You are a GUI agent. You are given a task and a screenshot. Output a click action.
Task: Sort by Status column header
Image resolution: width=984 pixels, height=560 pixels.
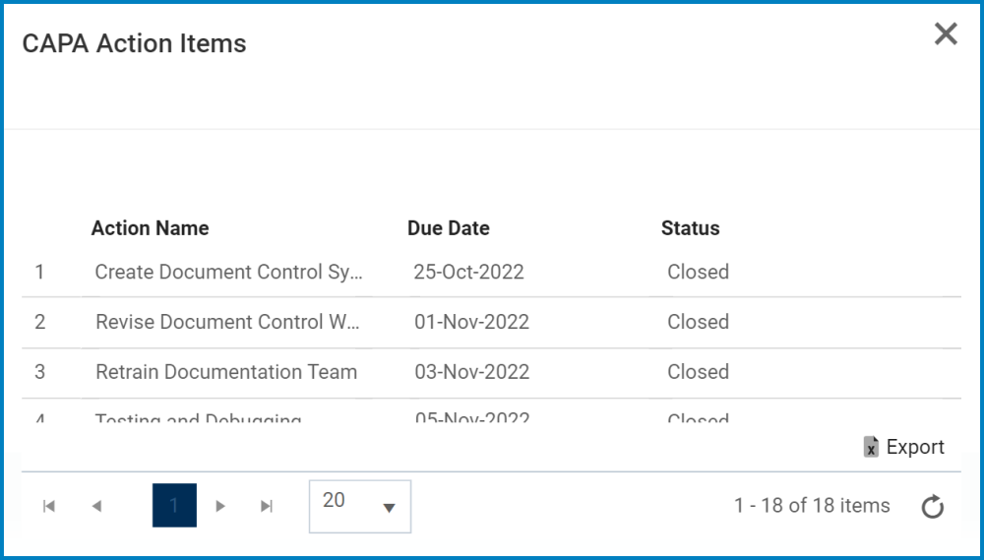(x=691, y=228)
